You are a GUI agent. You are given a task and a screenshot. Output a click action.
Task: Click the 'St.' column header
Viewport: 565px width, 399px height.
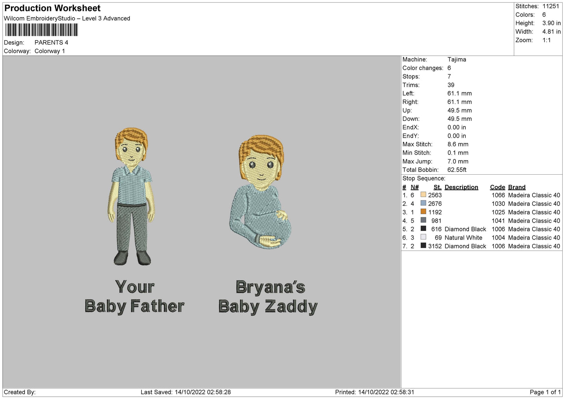(x=438, y=187)
